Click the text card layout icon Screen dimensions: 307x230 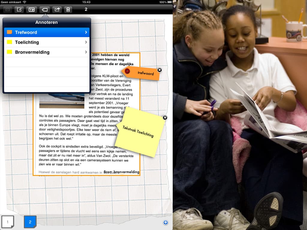point(31,10)
